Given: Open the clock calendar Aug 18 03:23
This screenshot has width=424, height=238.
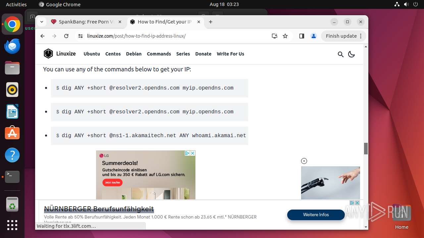Looking at the screenshot, I should (224, 4).
